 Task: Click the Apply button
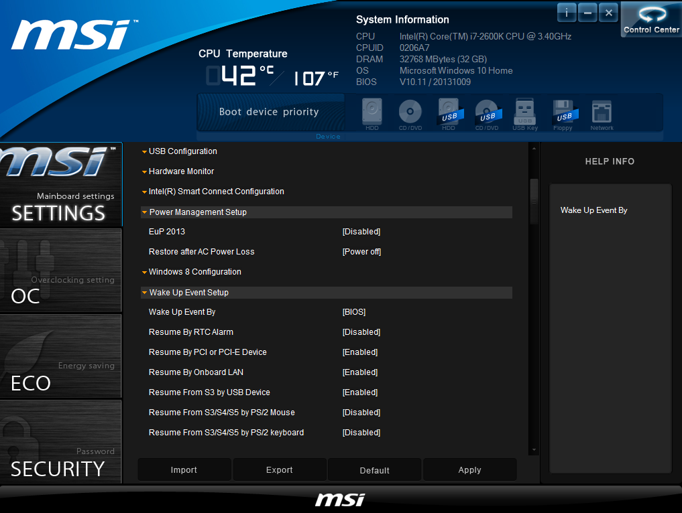coord(469,469)
